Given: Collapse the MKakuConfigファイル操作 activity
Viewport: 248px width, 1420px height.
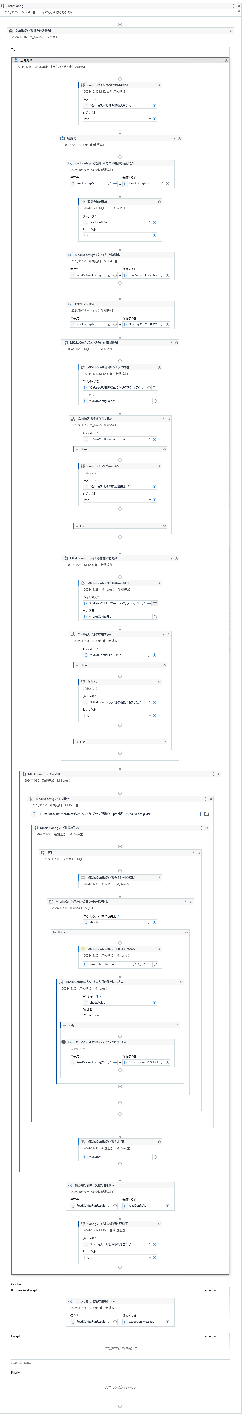Looking at the screenshot, I should click(211, 799).
